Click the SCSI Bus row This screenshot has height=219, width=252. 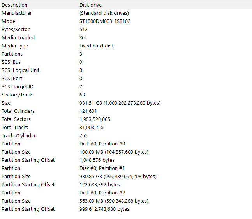[x=11, y=62]
